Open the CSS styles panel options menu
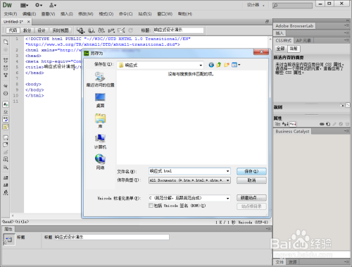 tap(347, 40)
